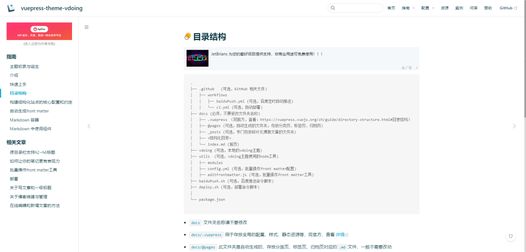Open 构建结构化站点的核心配置和约定 in sidebar
This screenshot has height=252, width=526.
pyautogui.click(x=41, y=102)
